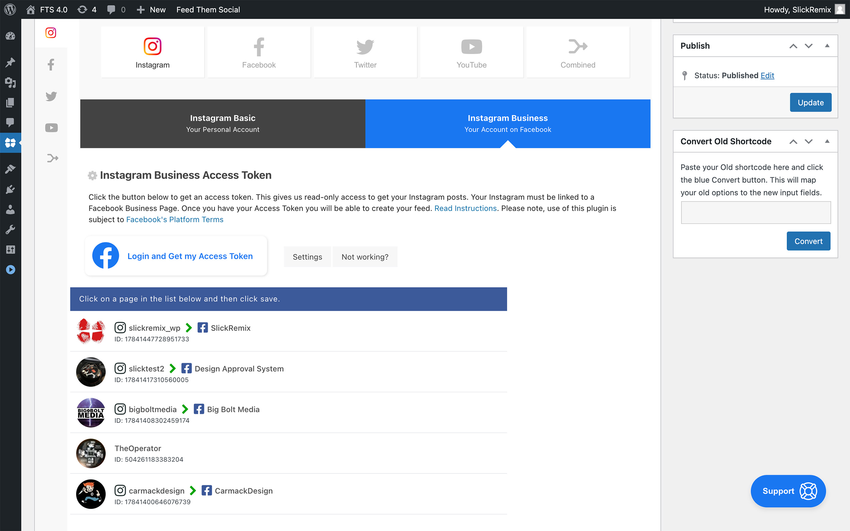Open the Read Instructions link

[465, 208]
